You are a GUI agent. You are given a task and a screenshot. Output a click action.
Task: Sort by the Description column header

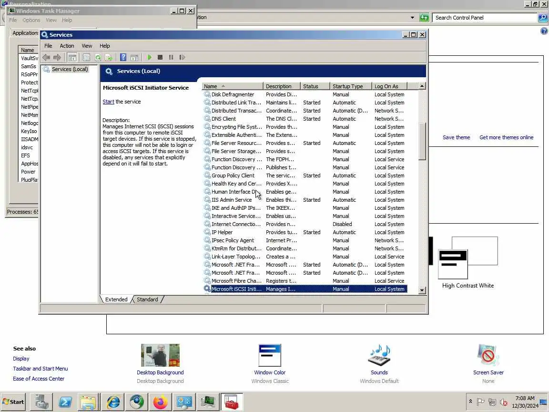pyautogui.click(x=282, y=86)
